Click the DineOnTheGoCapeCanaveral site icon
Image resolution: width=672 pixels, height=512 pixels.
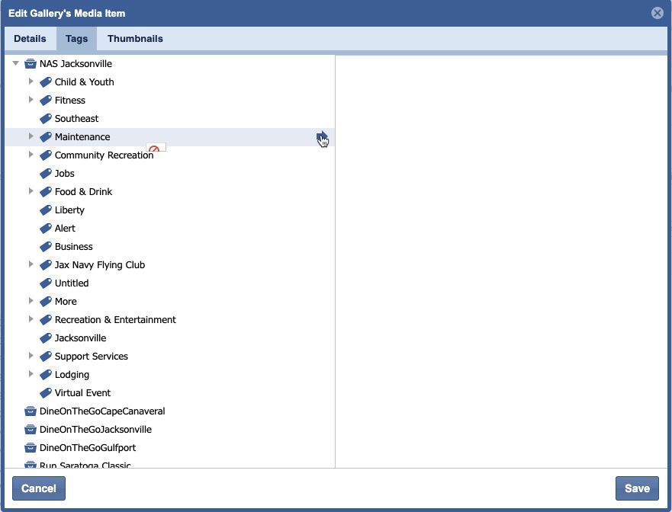pos(31,411)
